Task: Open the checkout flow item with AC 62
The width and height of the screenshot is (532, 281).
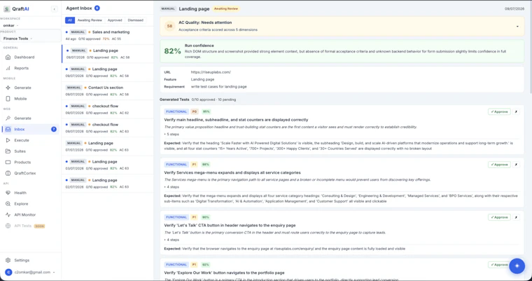Action: (108, 109)
